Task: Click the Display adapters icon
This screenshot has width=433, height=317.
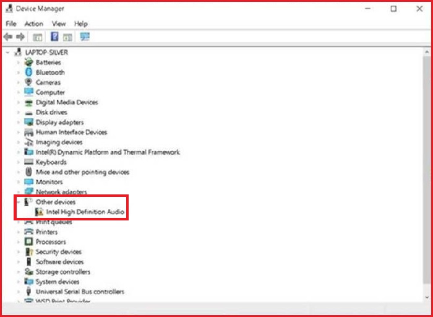Action: tap(28, 122)
